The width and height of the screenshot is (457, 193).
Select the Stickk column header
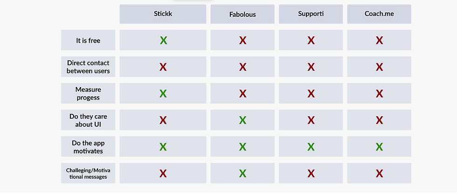point(163,13)
